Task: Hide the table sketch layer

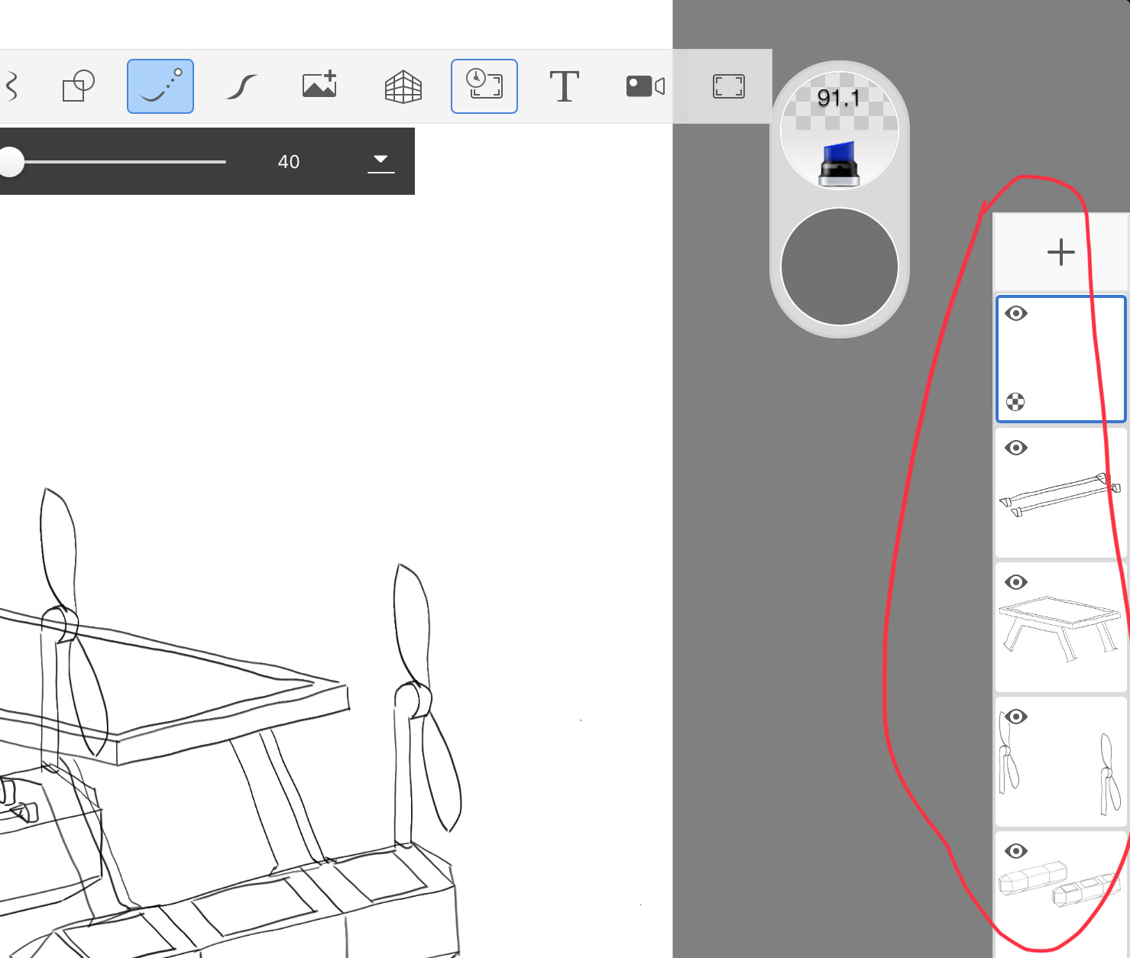Action: click(x=1016, y=582)
